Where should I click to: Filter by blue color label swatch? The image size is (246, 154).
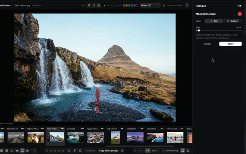[132, 5]
